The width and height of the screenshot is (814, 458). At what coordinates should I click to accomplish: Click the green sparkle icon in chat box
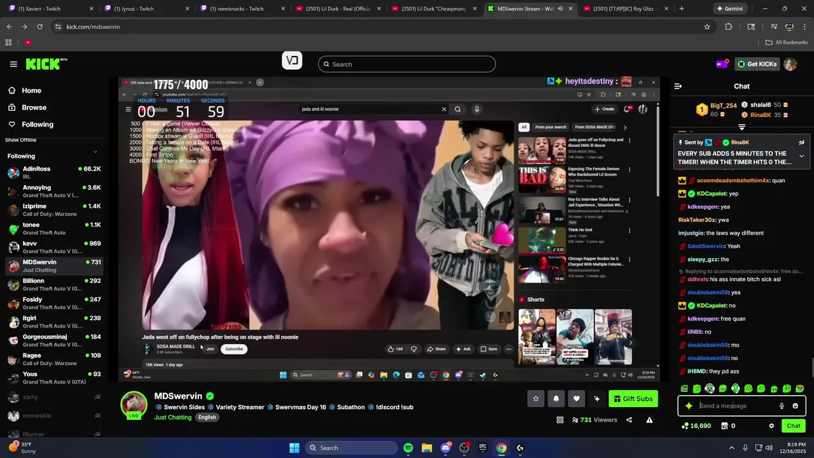click(x=689, y=406)
